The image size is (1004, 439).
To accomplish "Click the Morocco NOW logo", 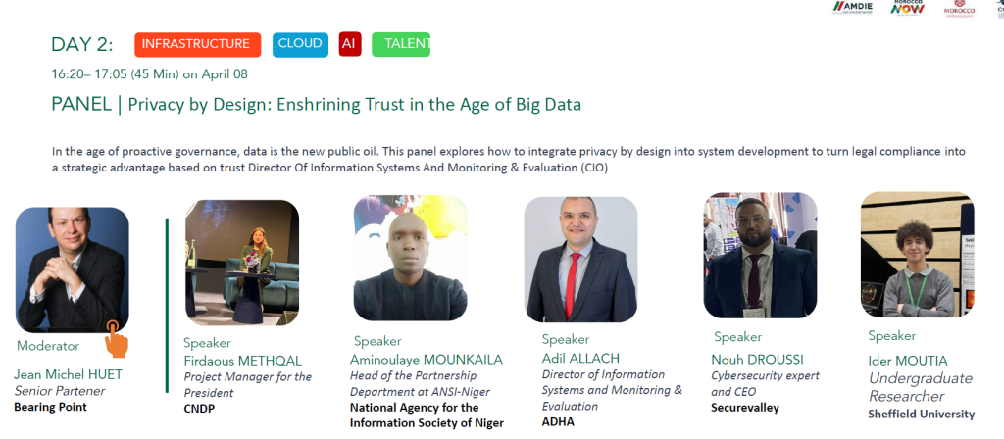I will click(908, 8).
